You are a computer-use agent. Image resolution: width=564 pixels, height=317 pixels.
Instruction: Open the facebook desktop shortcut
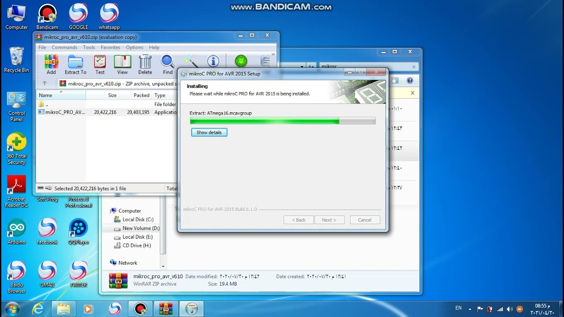(47, 232)
